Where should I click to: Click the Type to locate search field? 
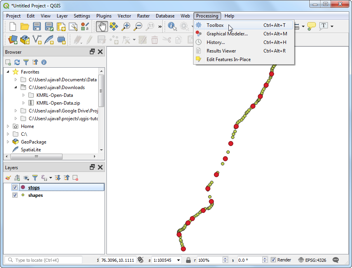(45, 260)
